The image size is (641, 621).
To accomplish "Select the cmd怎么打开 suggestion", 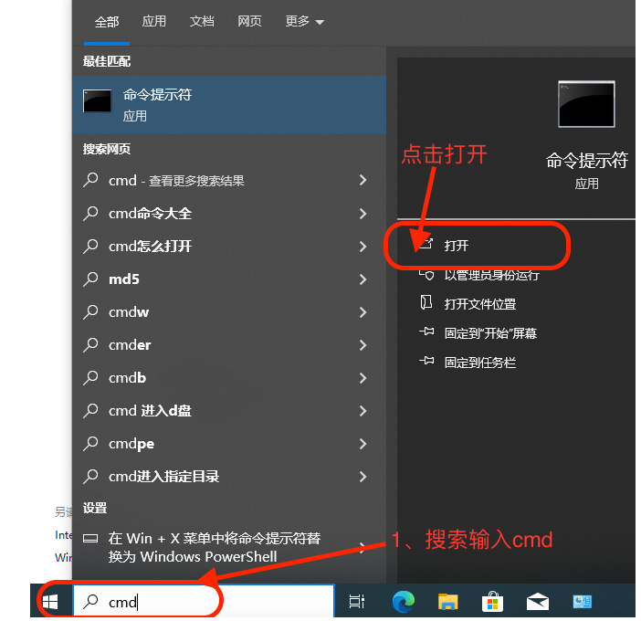I will point(229,246).
